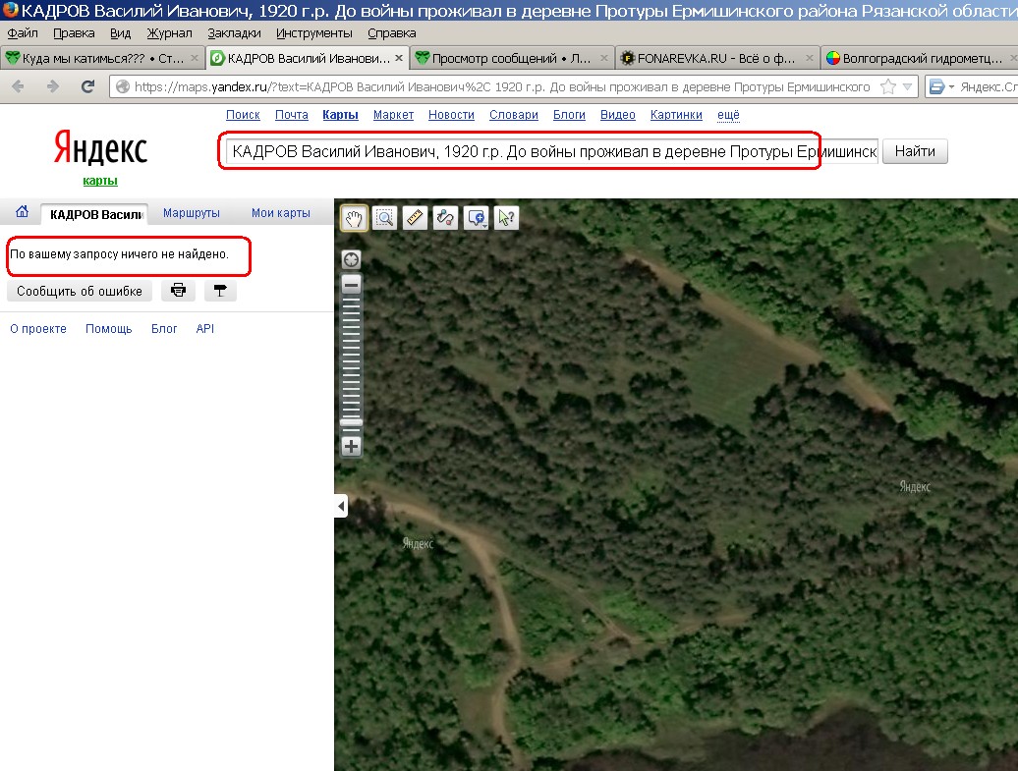Bookmark the page with star icon

coord(888,86)
